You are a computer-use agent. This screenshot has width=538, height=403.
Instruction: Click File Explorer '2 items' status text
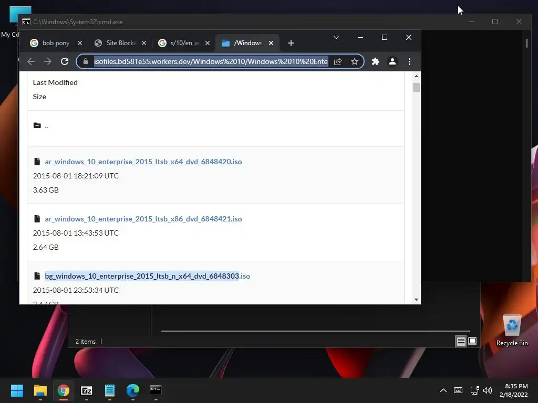pos(86,342)
